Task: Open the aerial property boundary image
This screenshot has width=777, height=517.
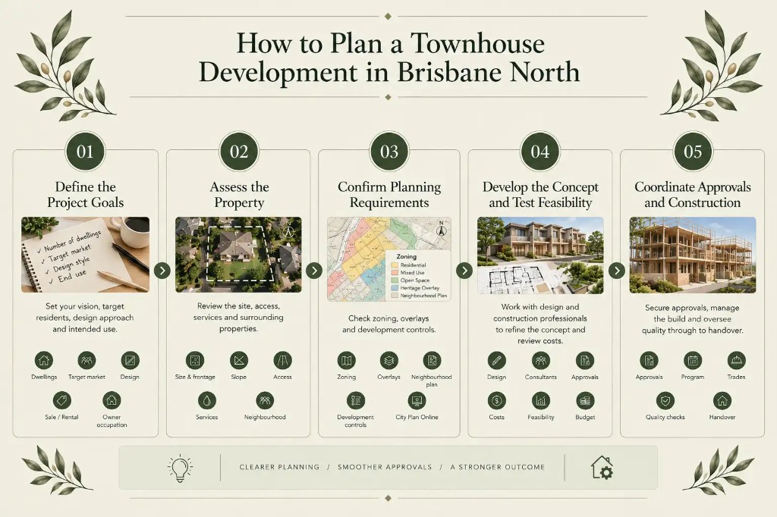Action: [x=238, y=255]
